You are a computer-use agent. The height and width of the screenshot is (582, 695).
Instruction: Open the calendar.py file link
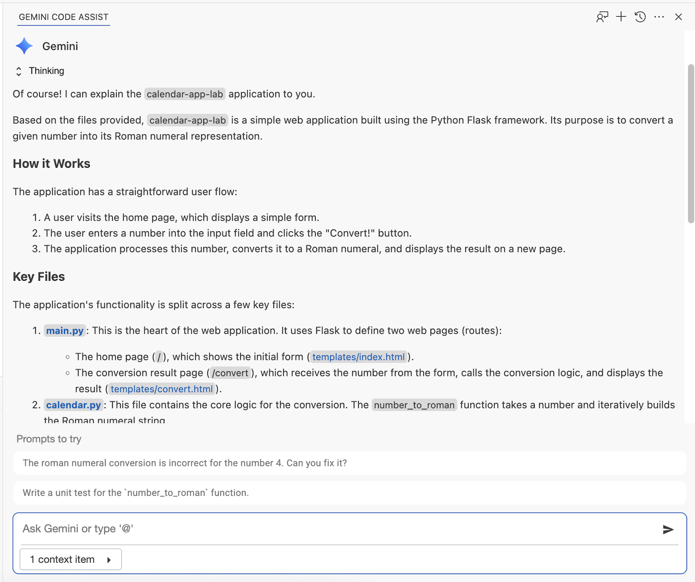[x=73, y=405]
